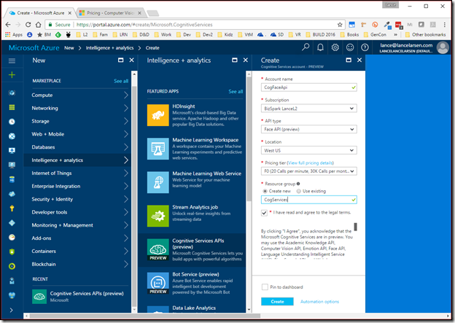Click the browser back arrow
455x323 pixels.
point(8,25)
